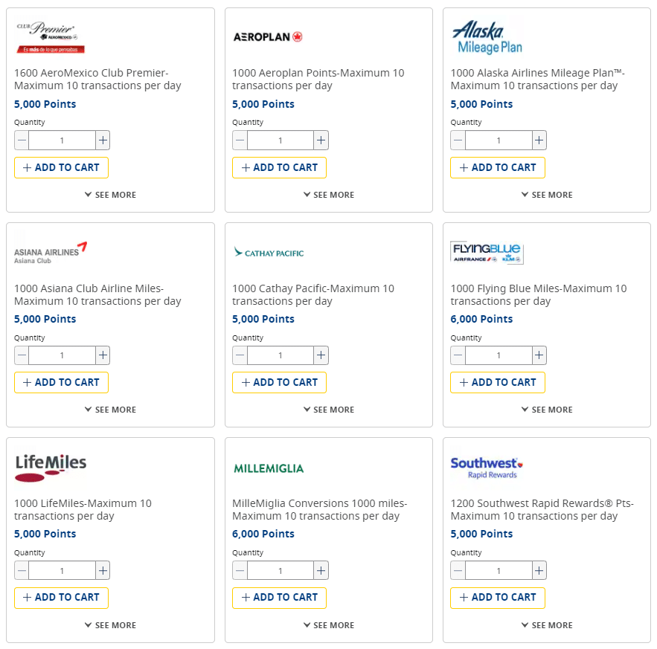Click plus stepper for Alaska Mileage Plan

coord(539,141)
